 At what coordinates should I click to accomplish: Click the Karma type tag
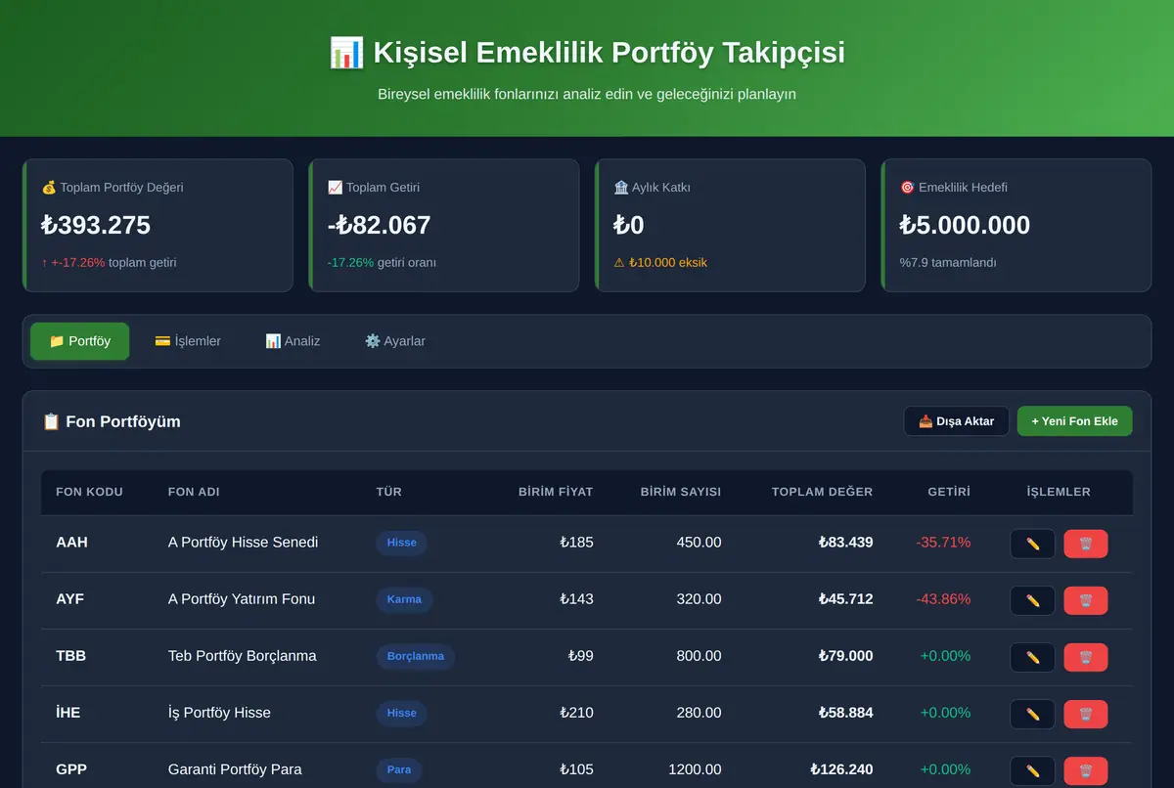[404, 599]
